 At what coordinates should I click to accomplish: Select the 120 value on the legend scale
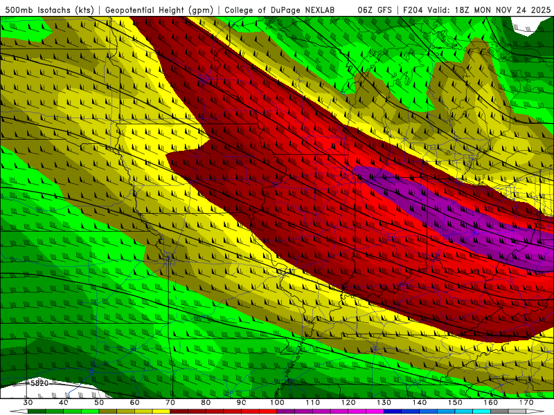(x=348, y=403)
